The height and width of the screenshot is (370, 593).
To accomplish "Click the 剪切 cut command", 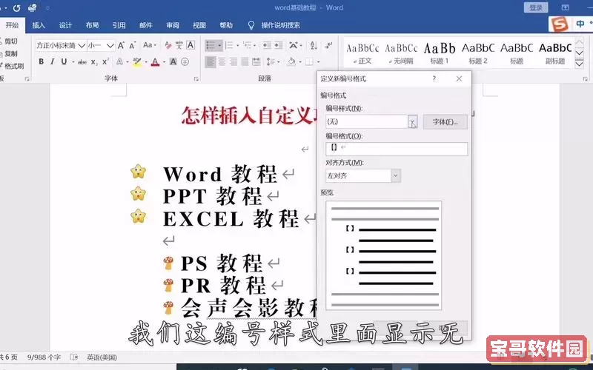I will [x=11, y=41].
